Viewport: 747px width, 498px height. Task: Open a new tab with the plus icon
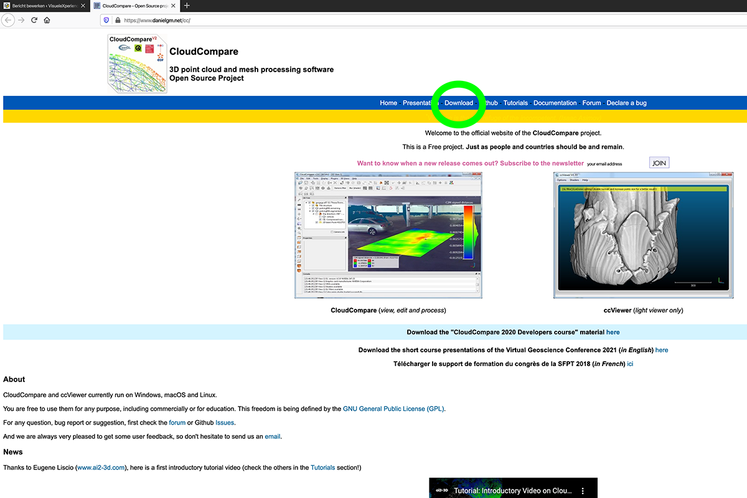tap(186, 6)
